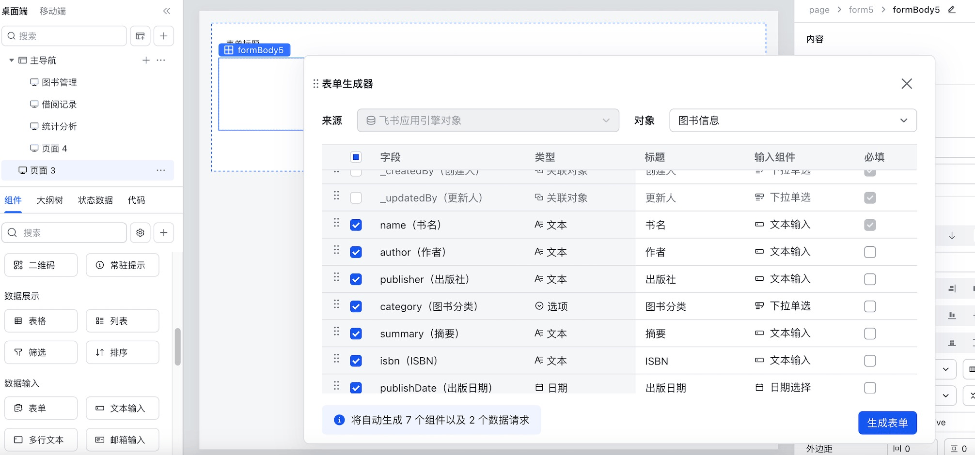Open the 来源 dropdown 飞书应用引擎对象
Viewport: 975px width, 455px height.
coord(488,121)
